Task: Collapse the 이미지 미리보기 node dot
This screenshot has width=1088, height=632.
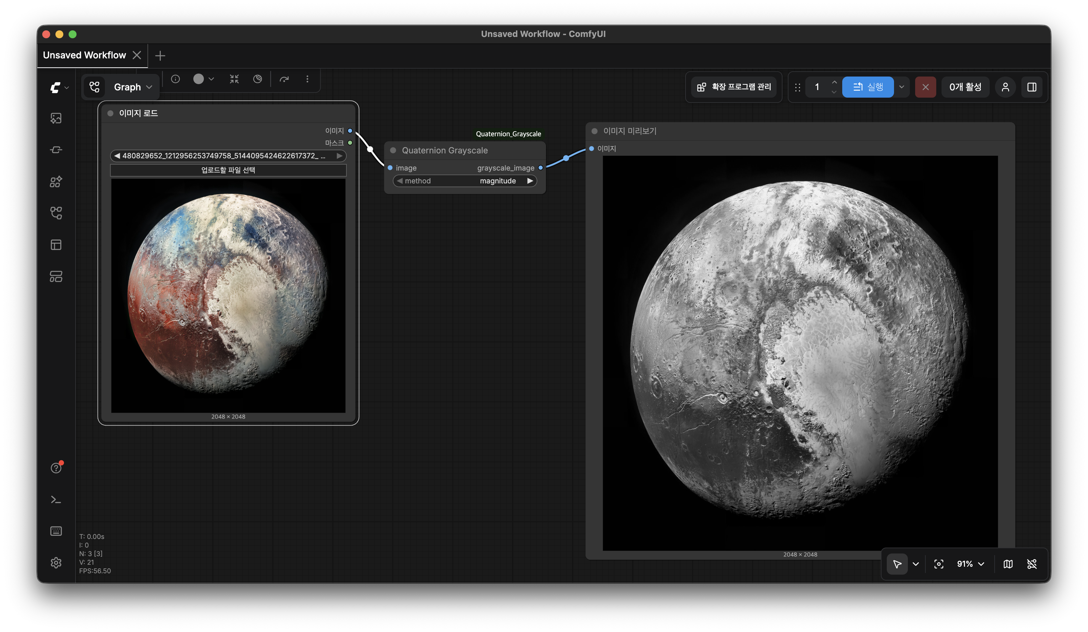Action: point(594,131)
